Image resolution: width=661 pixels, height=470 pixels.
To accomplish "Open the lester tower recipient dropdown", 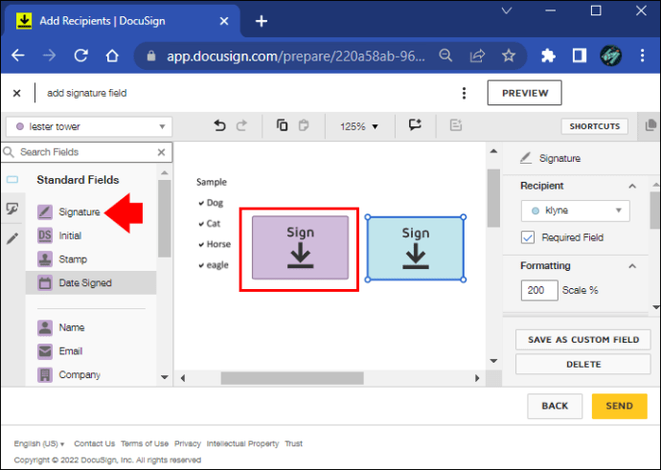I will click(x=89, y=126).
